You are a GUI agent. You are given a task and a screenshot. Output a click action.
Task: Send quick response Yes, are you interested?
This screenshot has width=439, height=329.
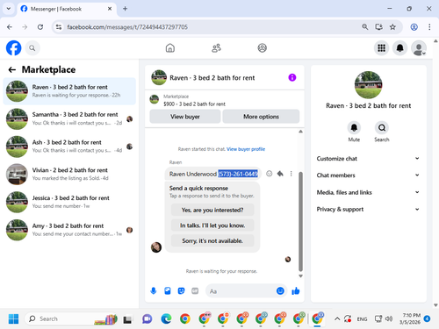pos(212,210)
